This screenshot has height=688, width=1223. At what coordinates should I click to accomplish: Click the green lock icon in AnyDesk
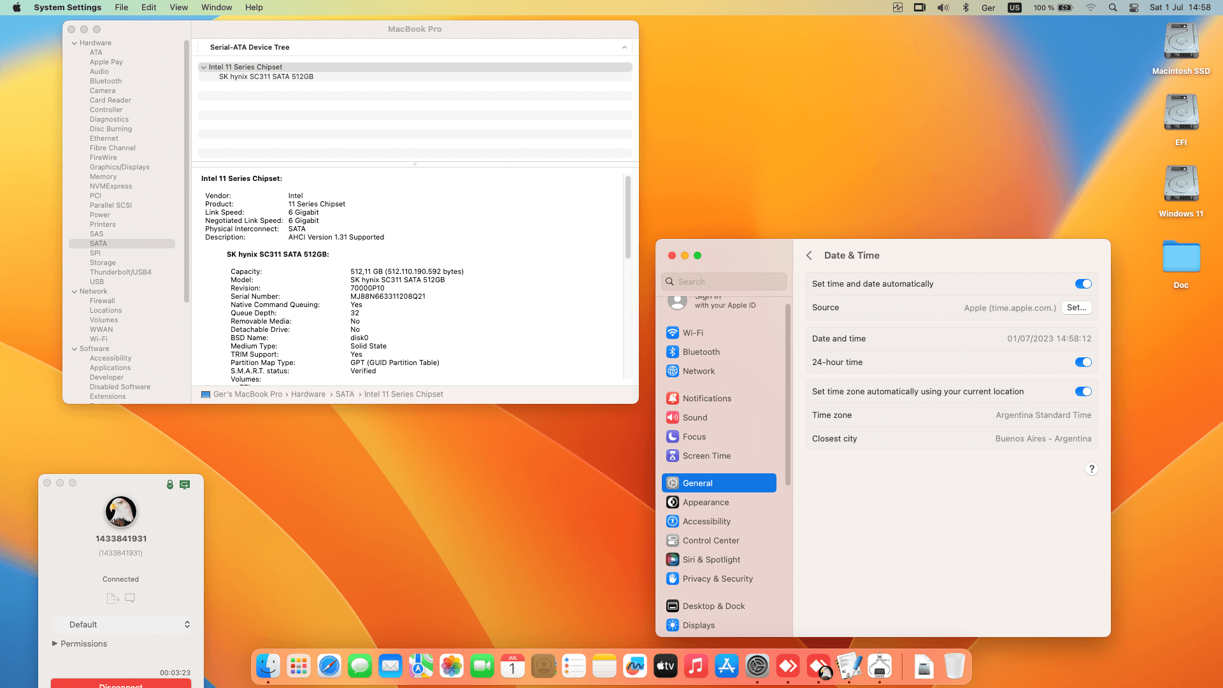click(x=170, y=485)
